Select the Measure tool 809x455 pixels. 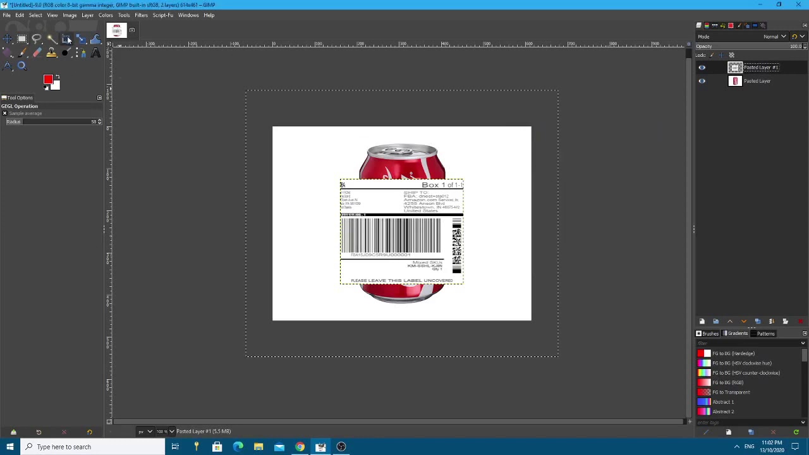(7, 66)
